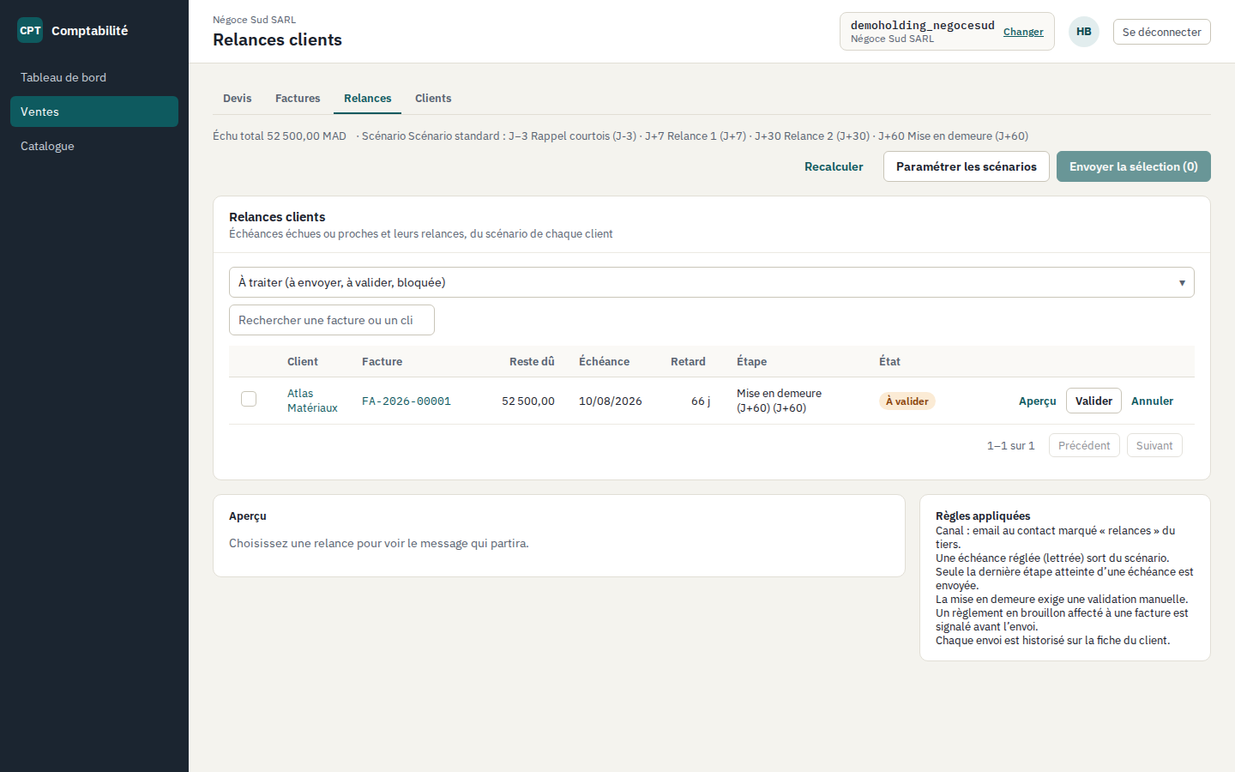1235x772 pixels.
Task: Click the demoholding_negocesud tenant name
Action: pyautogui.click(x=923, y=25)
